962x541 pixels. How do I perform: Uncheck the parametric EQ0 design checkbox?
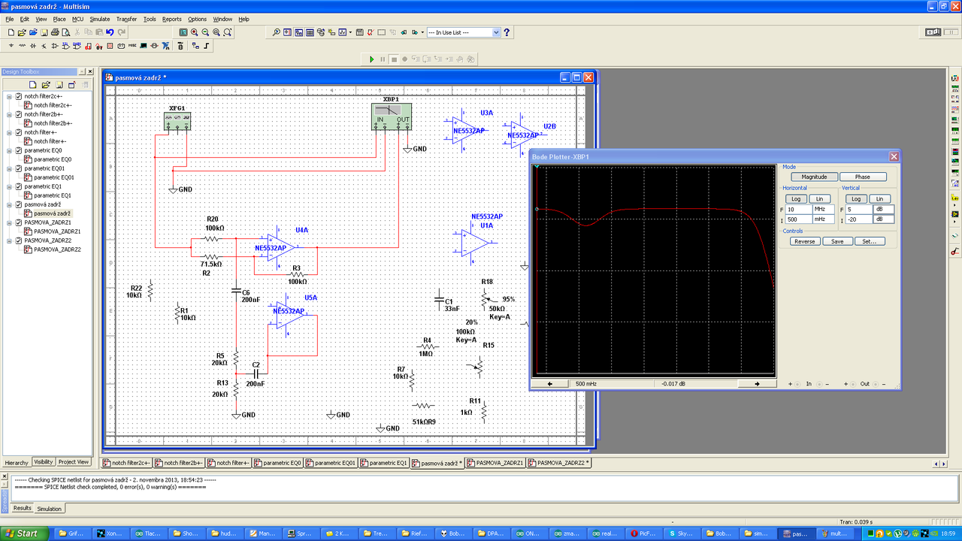coord(19,150)
